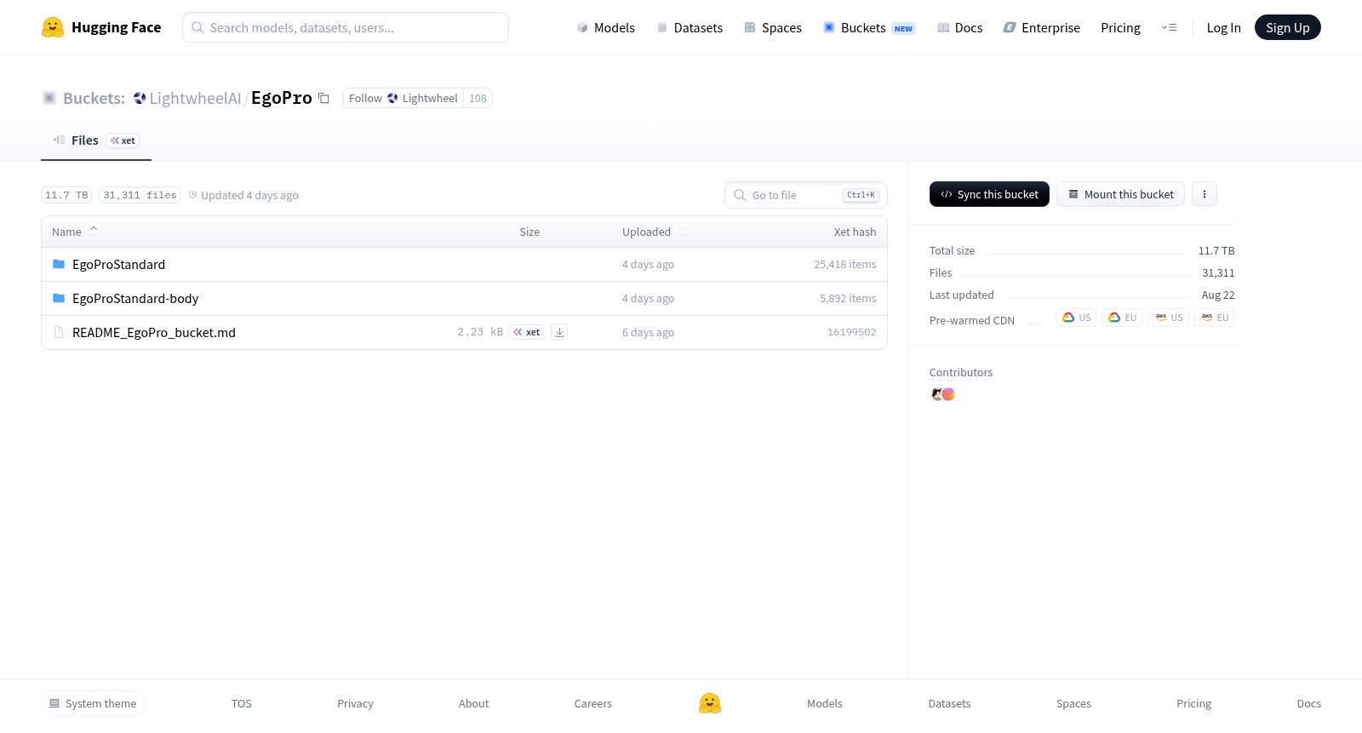
Task: Open the Buckets navigation item
Action: tap(869, 27)
